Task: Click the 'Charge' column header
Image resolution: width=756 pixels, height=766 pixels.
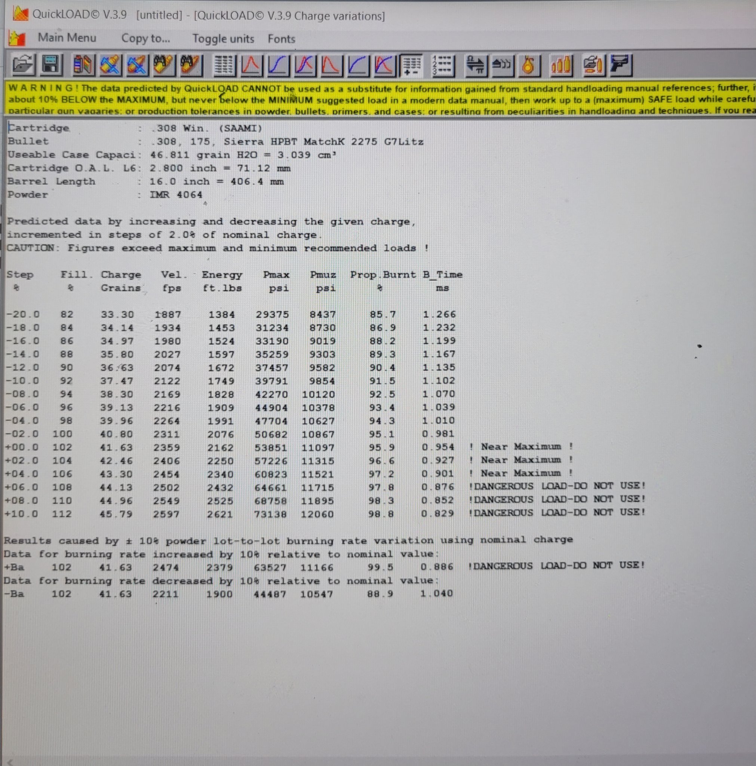Action: 121,275
